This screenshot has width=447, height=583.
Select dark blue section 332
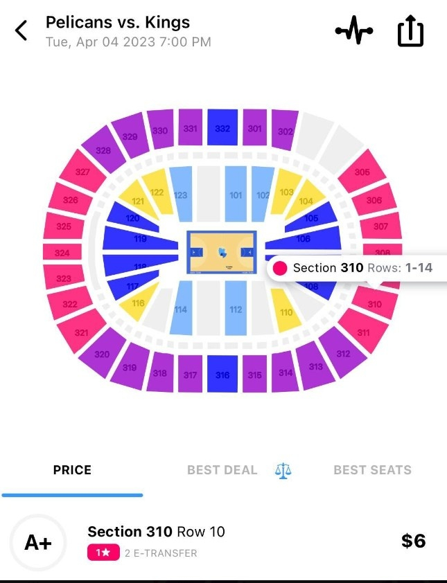click(222, 129)
